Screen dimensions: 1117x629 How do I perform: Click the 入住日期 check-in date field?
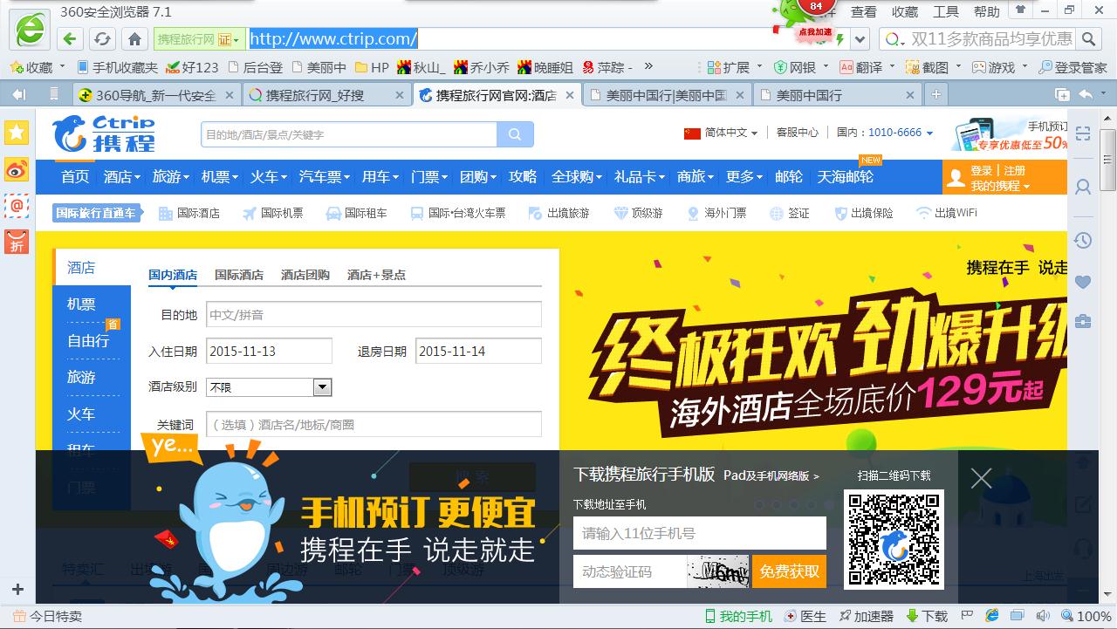point(269,351)
